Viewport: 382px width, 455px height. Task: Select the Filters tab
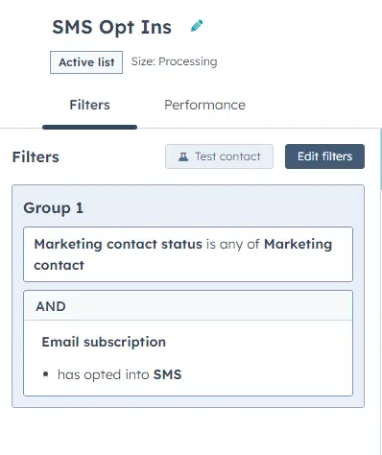click(x=89, y=105)
